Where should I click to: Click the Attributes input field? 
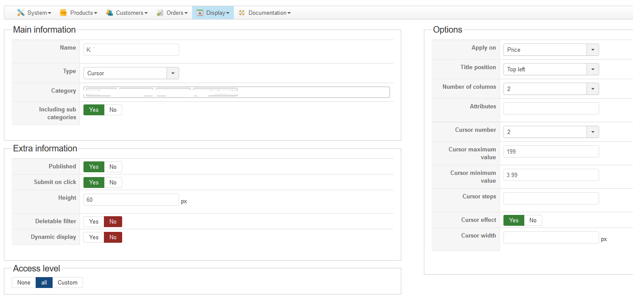click(551, 108)
